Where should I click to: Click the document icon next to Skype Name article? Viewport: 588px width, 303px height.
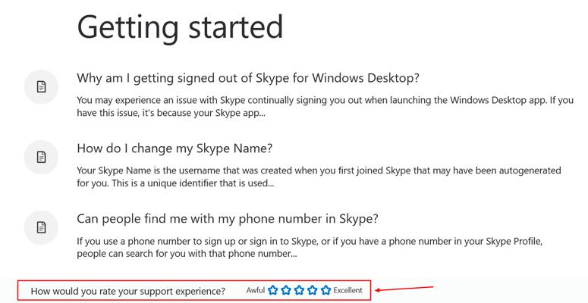(x=42, y=157)
